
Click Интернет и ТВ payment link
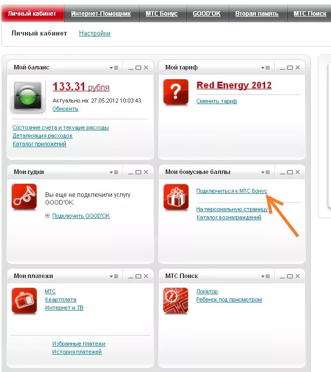(64, 308)
